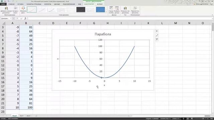The image size is (214, 120).
Task: Select the Конструктор chart tools tab
Action: 89,4
